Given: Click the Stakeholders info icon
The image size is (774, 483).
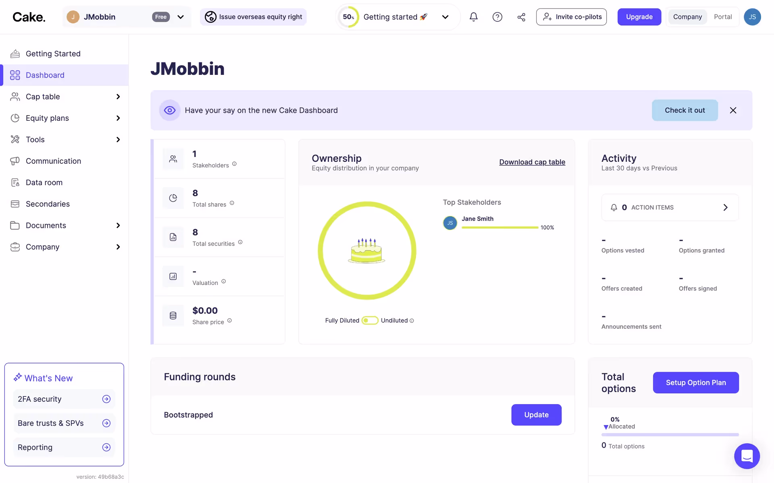Looking at the screenshot, I should click(234, 164).
